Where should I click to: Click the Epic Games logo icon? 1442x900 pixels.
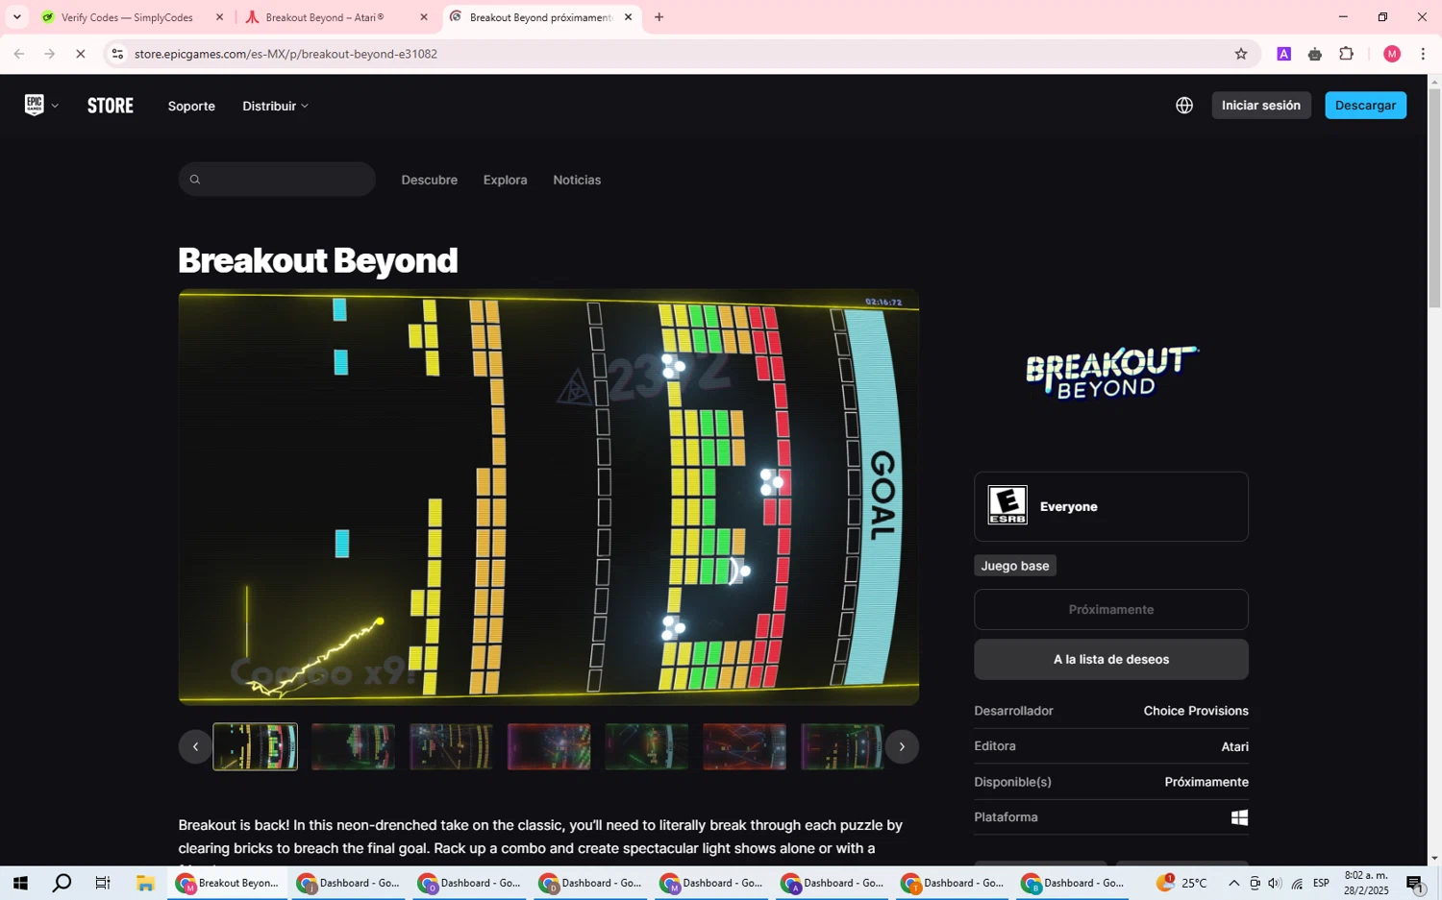pos(34,105)
